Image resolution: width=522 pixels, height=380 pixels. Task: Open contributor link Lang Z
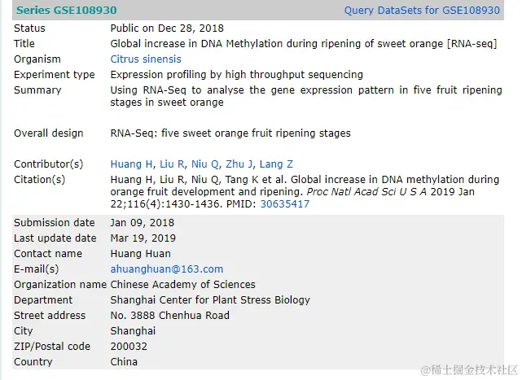point(277,164)
